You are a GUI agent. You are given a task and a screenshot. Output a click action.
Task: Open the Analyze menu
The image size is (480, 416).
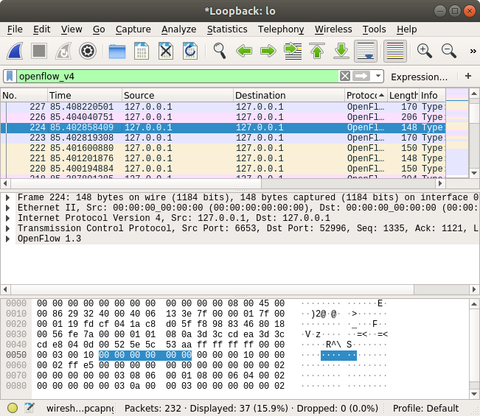tap(178, 29)
